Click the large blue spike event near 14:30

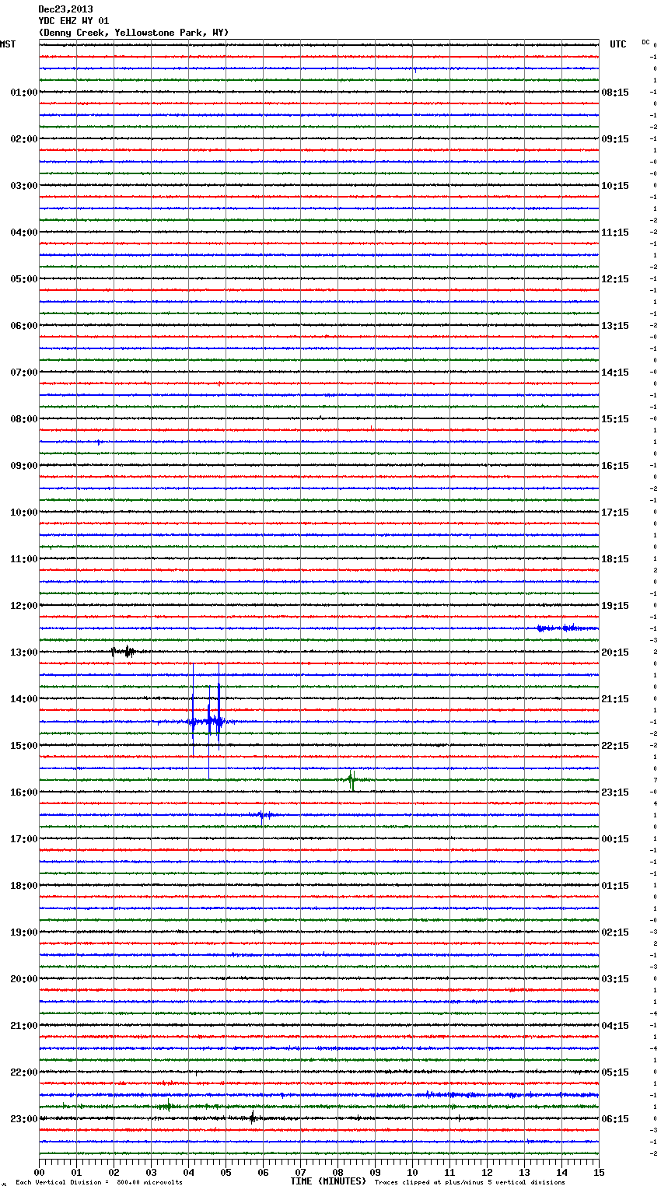click(207, 721)
